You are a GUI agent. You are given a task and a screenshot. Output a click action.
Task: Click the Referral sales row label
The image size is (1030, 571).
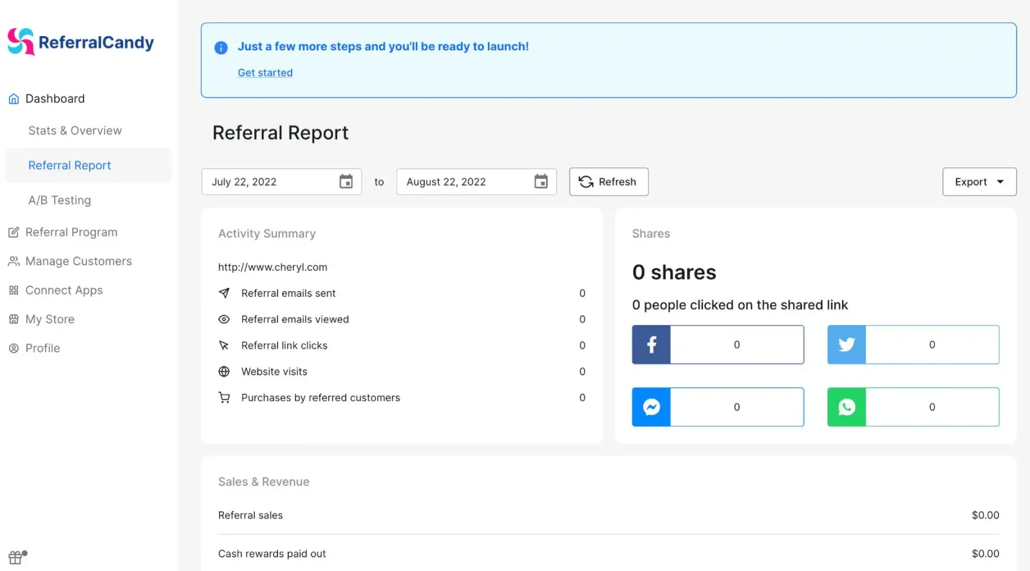coord(250,515)
